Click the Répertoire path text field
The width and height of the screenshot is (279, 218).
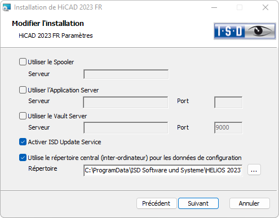[x=163, y=170]
